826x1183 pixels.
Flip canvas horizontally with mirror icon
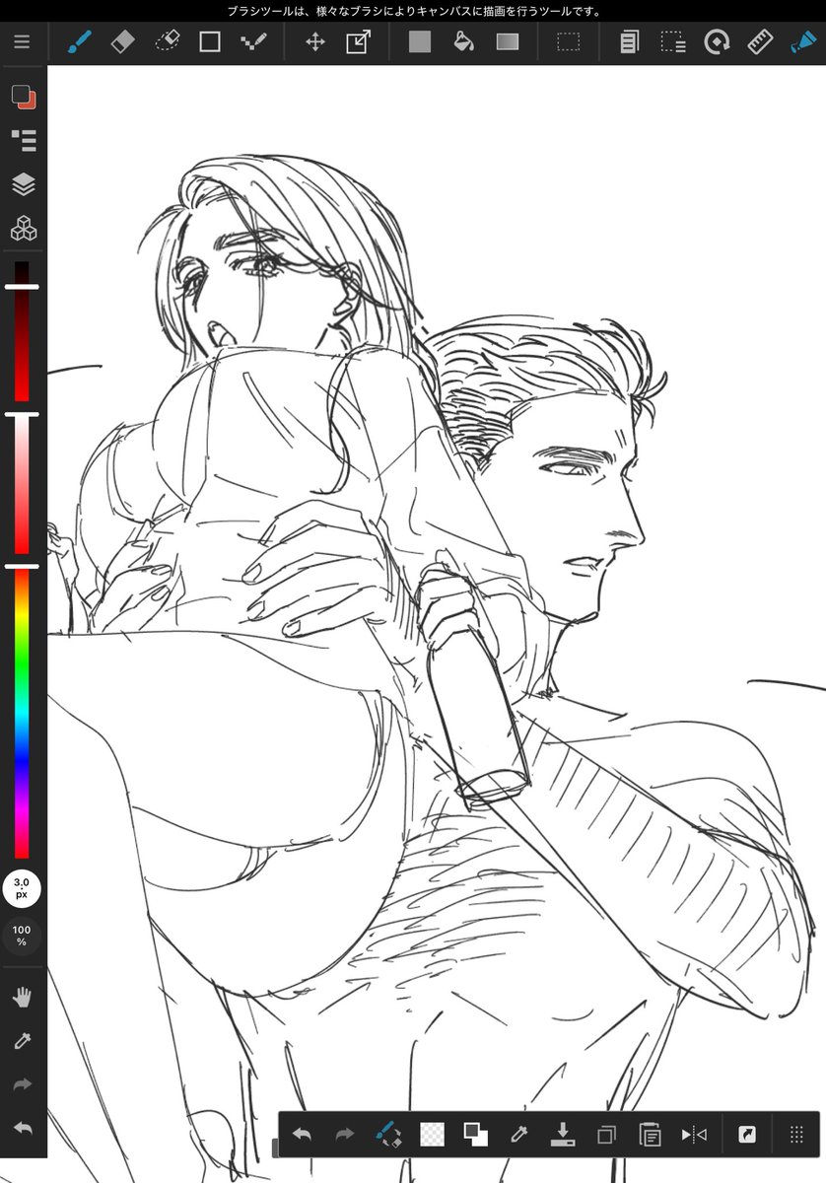pos(694,1135)
